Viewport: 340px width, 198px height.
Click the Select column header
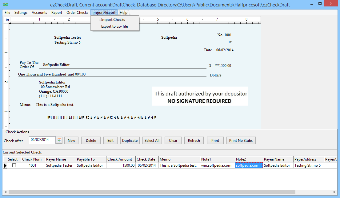(14, 159)
